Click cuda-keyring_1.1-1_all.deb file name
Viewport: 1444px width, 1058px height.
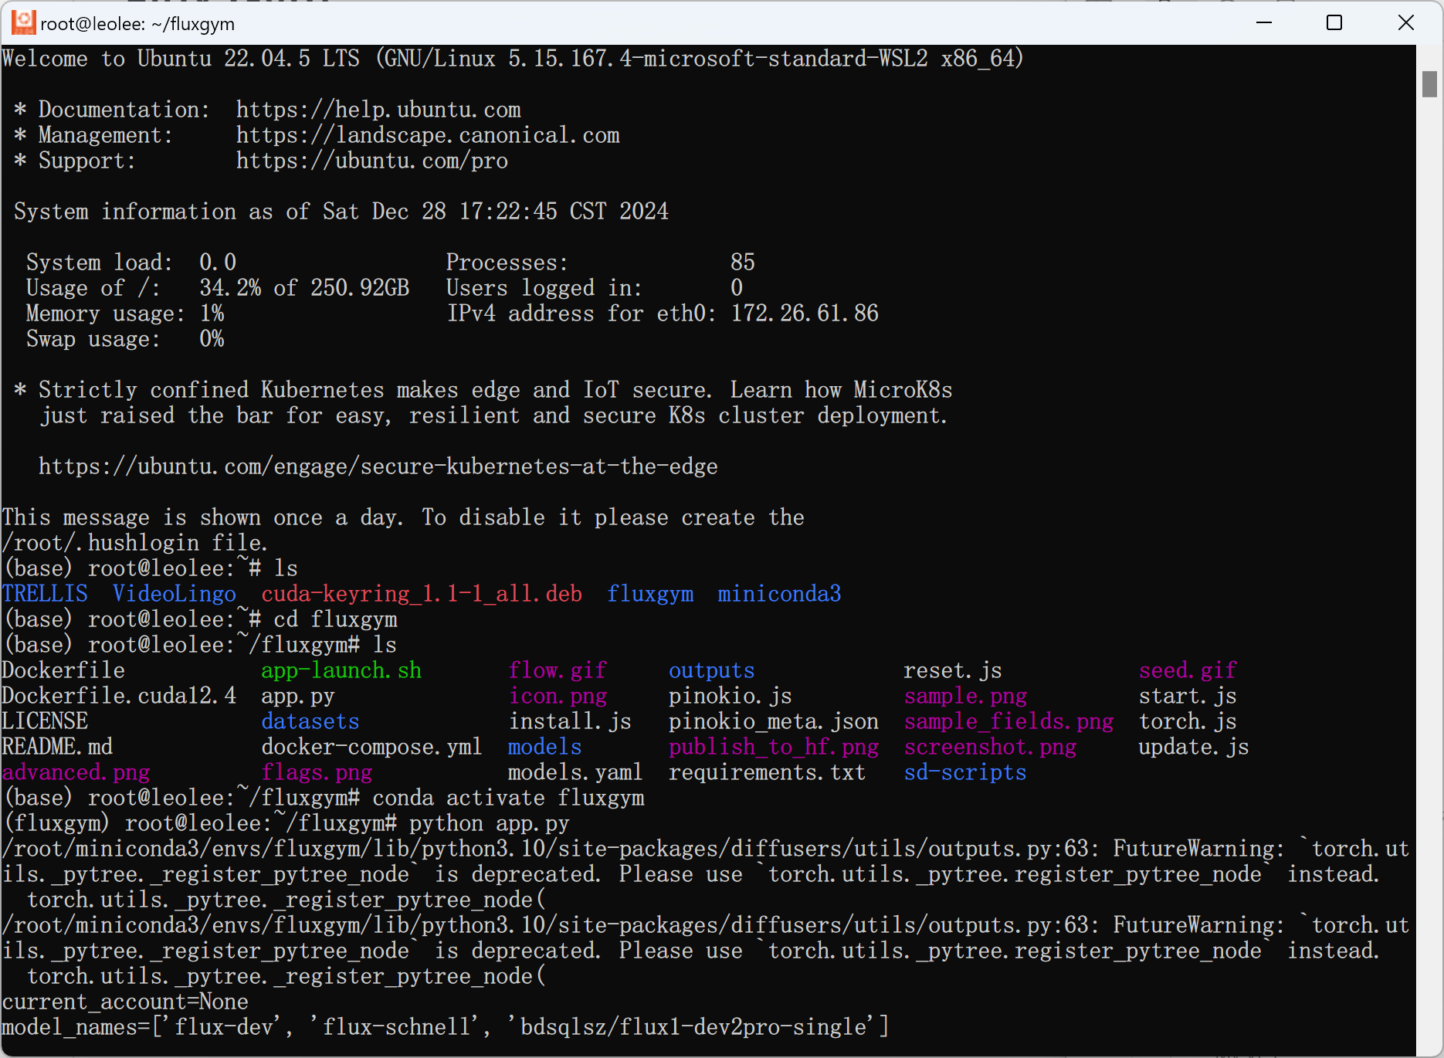pos(422,594)
